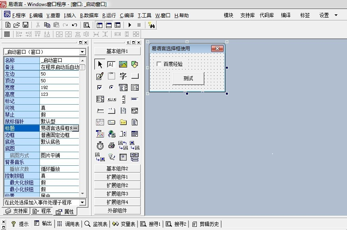Expand the 设置 dropdown arrow
Image resolution: width=347 pixels, height=230 pixels.
336,15
